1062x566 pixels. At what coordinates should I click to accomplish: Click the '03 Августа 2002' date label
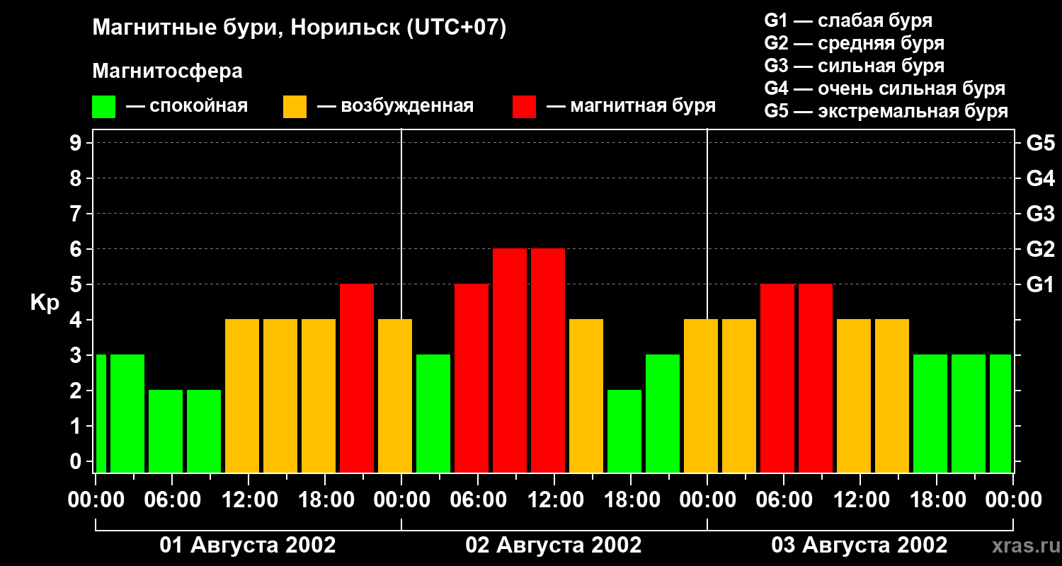pyautogui.click(x=860, y=545)
